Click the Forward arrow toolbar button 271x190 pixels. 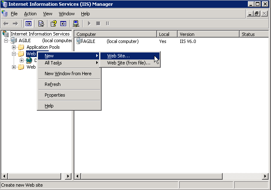[15, 24]
